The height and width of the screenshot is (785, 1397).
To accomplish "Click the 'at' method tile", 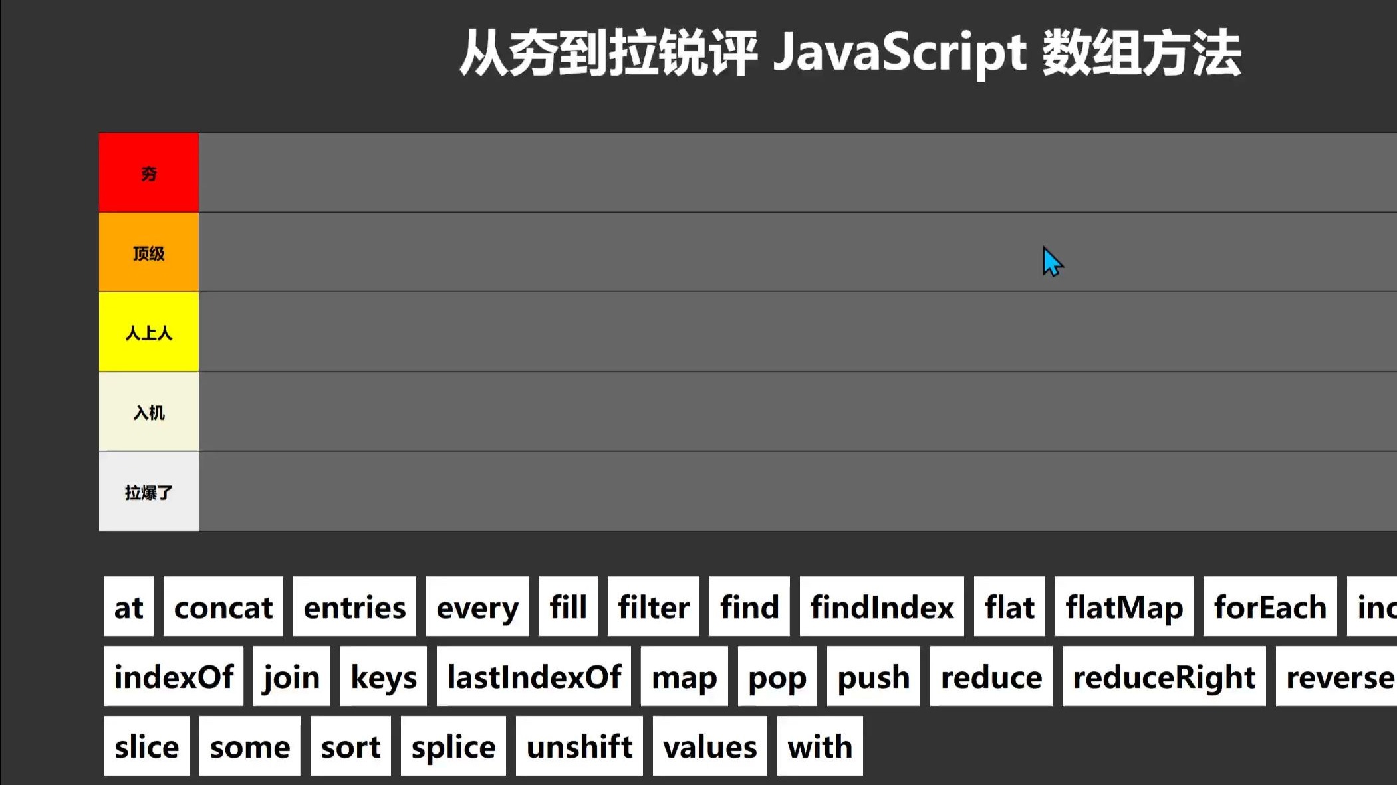I will (x=128, y=607).
